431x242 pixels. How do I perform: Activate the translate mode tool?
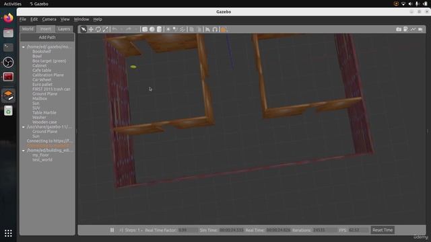coord(91,30)
